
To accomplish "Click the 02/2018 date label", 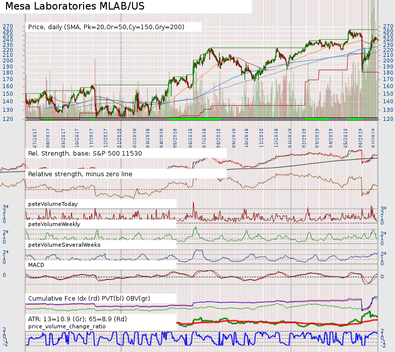I will tap(134, 138).
